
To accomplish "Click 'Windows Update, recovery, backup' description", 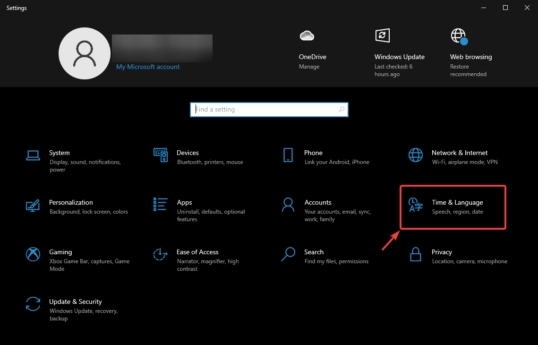I will point(84,314).
